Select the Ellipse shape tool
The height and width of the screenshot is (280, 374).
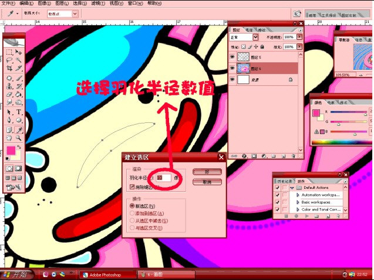[19, 120]
